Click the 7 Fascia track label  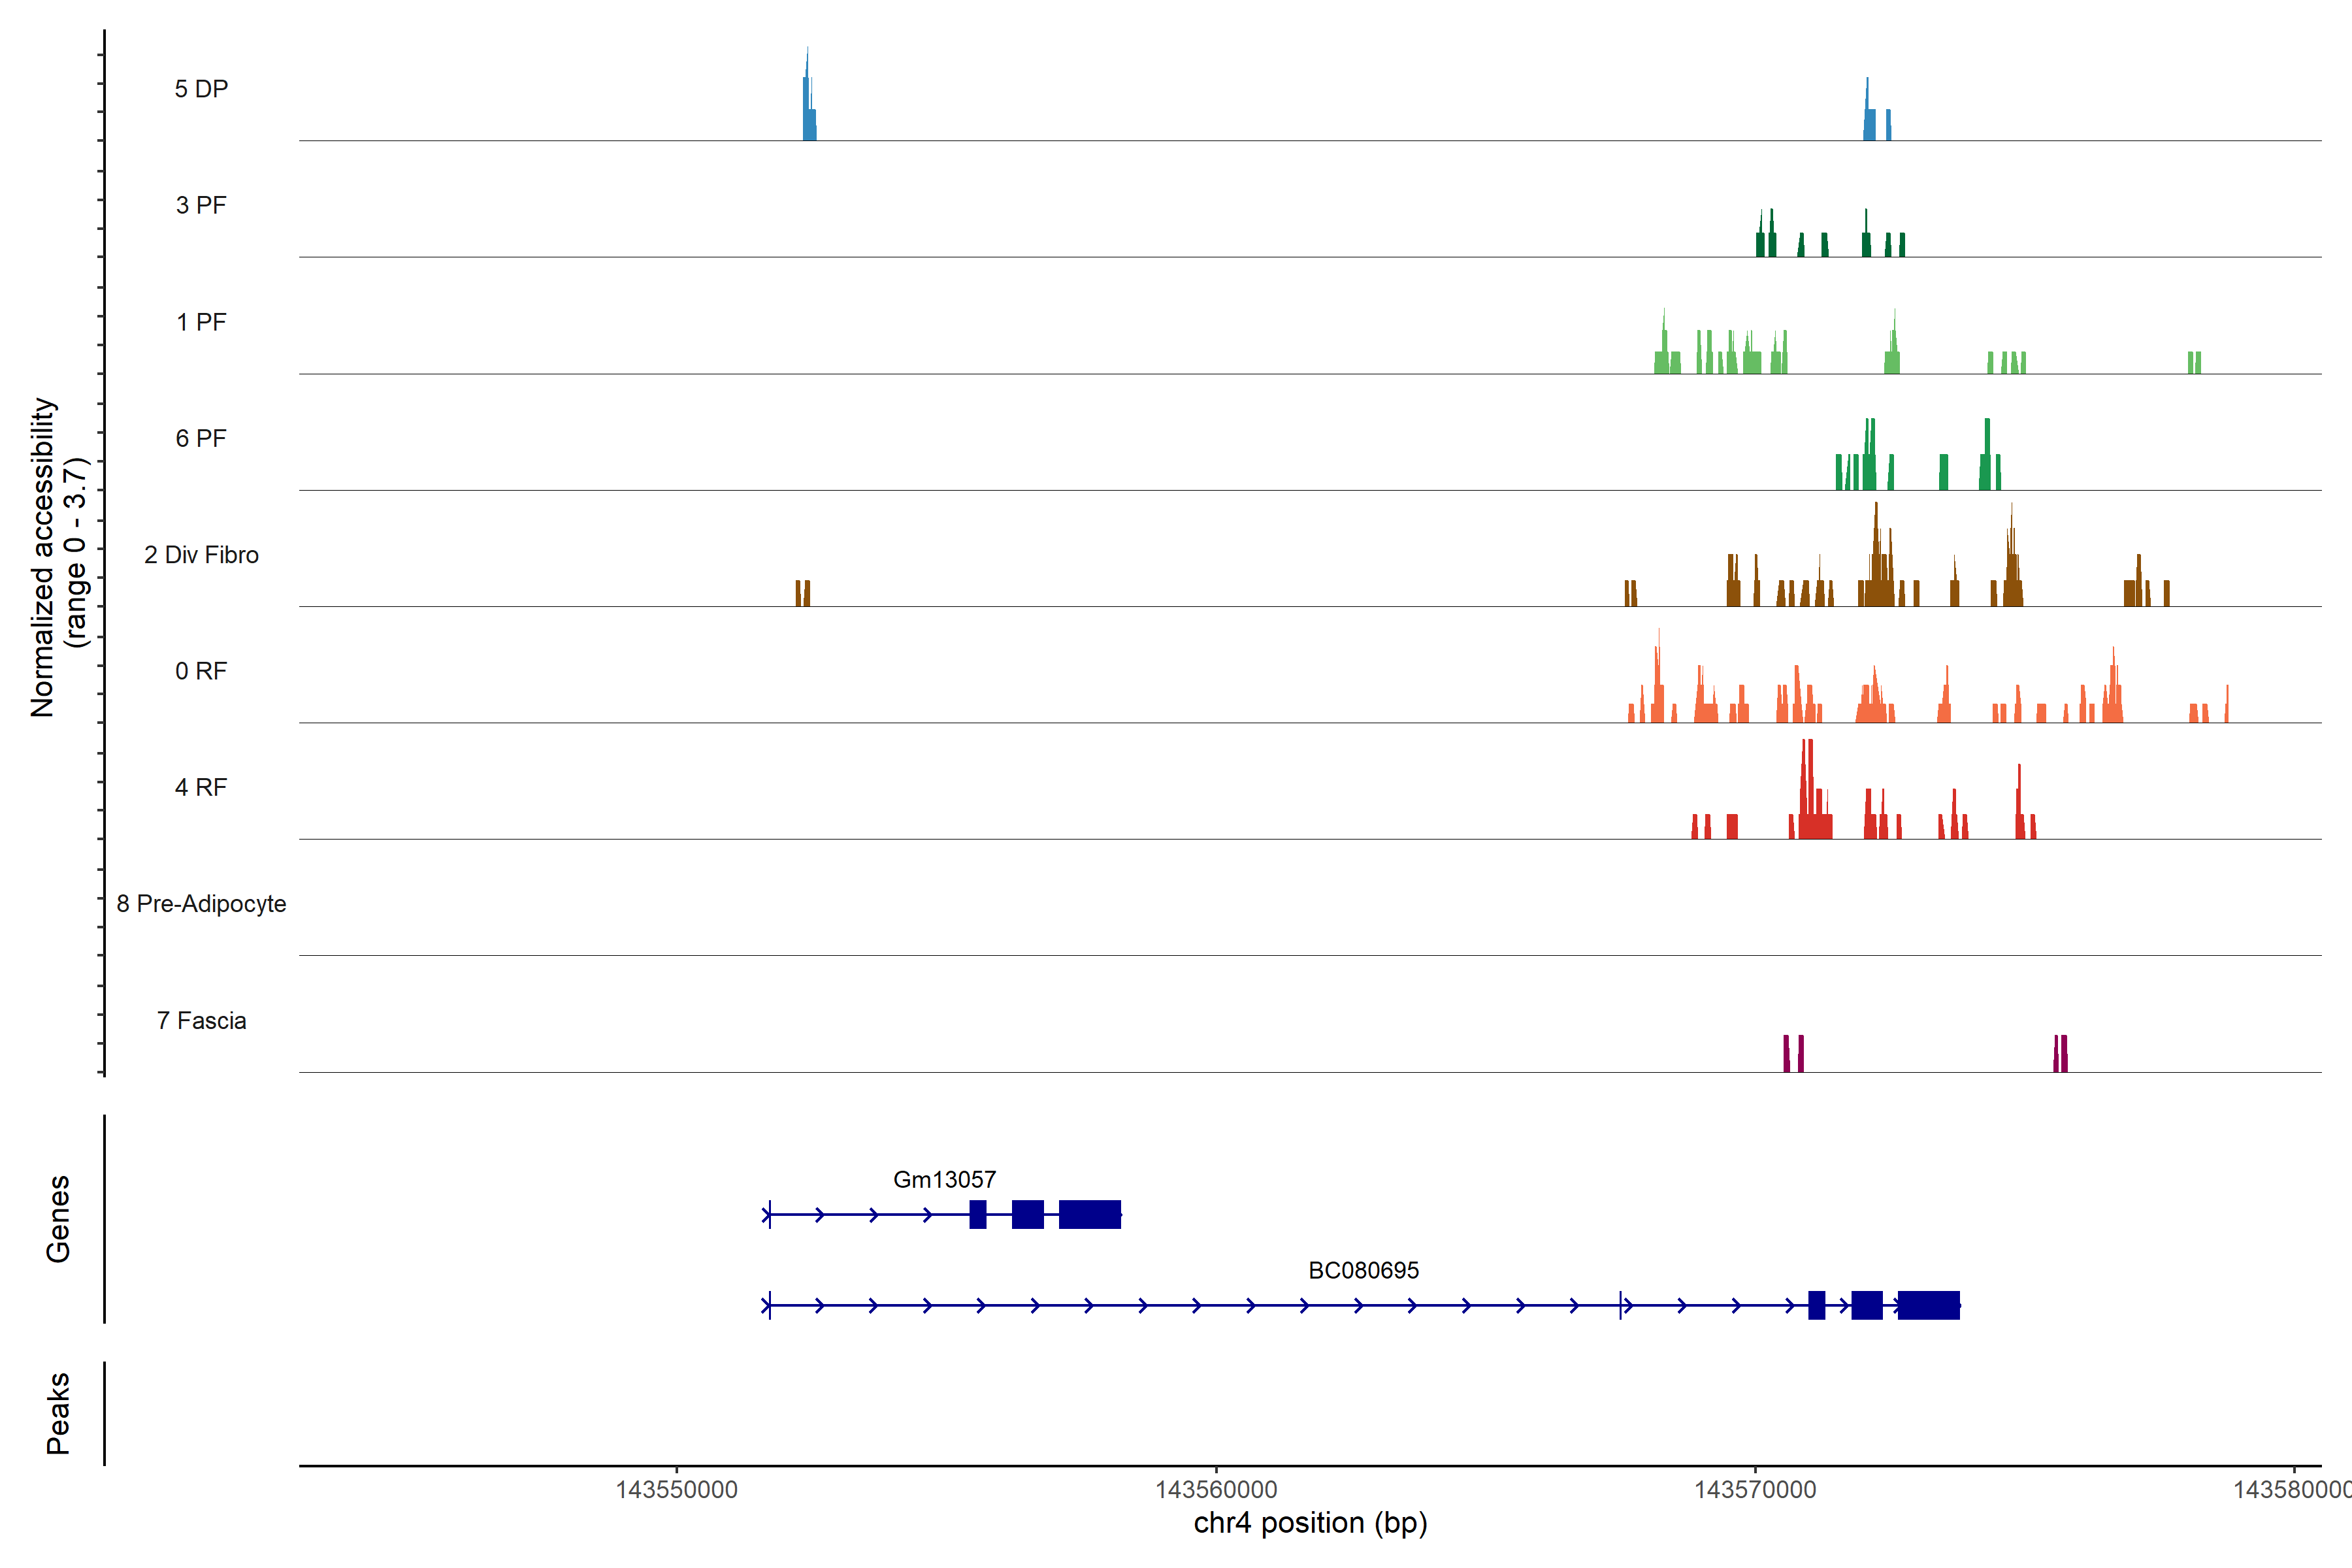pos(201,1021)
